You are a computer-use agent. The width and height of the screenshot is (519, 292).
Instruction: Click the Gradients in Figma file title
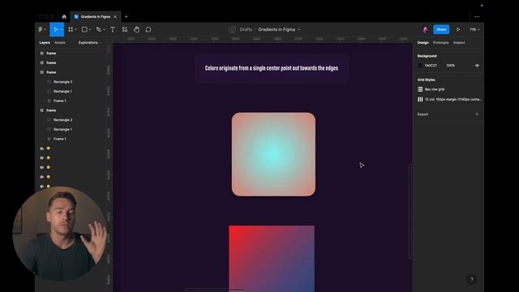(x=277, y=29)
